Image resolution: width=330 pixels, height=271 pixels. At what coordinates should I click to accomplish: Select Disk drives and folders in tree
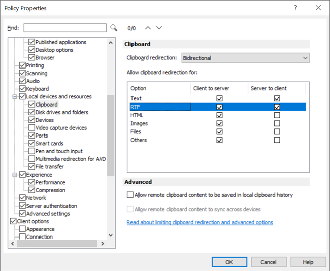61,112
